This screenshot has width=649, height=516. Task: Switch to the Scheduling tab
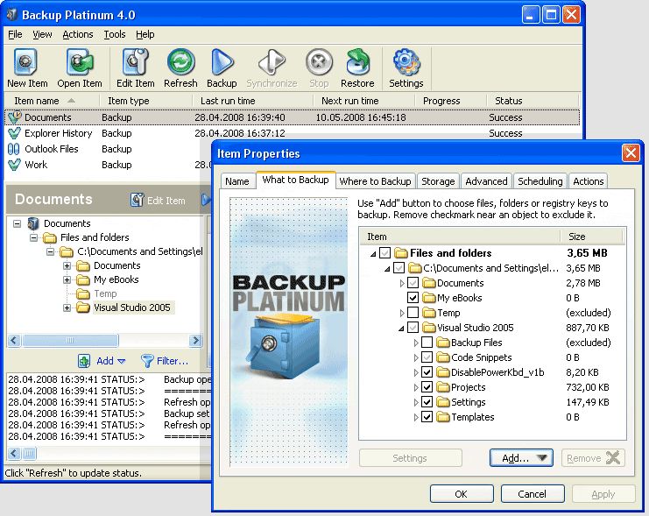click(x=540, y=181)
